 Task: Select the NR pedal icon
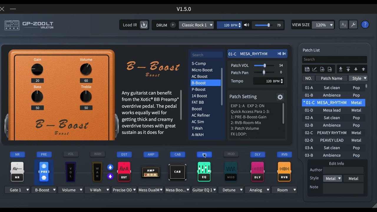click(17, 171)
